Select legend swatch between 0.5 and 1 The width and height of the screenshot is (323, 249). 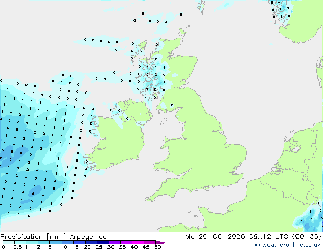pos(20,242)
